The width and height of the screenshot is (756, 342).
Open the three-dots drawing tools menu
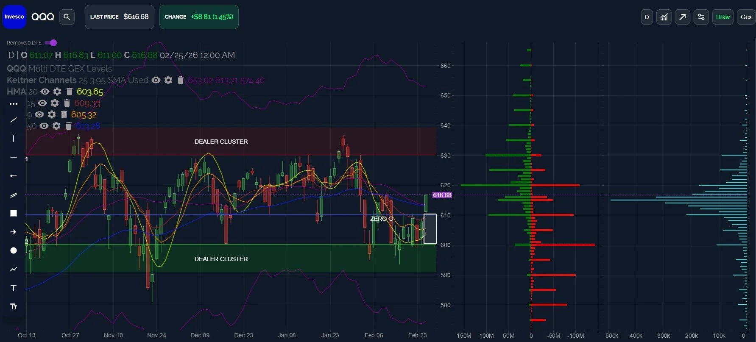(x=14, y=104)
